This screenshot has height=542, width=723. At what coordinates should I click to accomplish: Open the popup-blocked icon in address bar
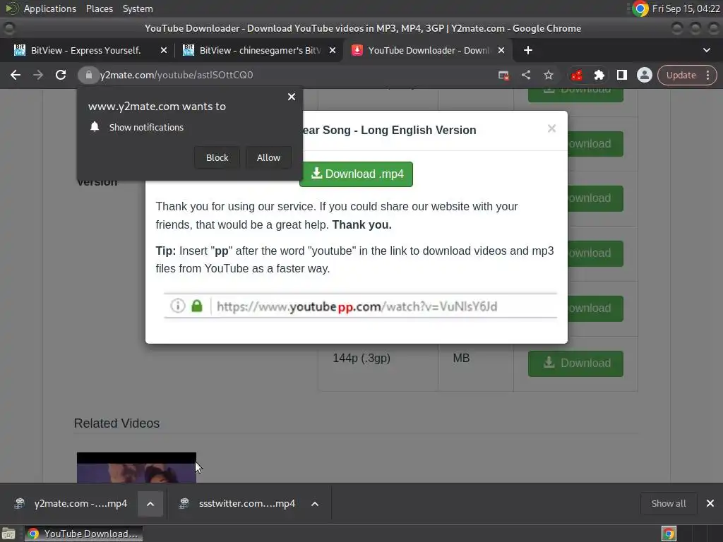pyautogui.click(x=503, y=75)
